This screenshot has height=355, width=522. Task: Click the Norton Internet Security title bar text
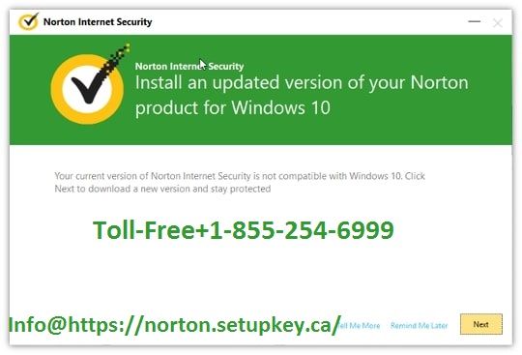[98, 22]
